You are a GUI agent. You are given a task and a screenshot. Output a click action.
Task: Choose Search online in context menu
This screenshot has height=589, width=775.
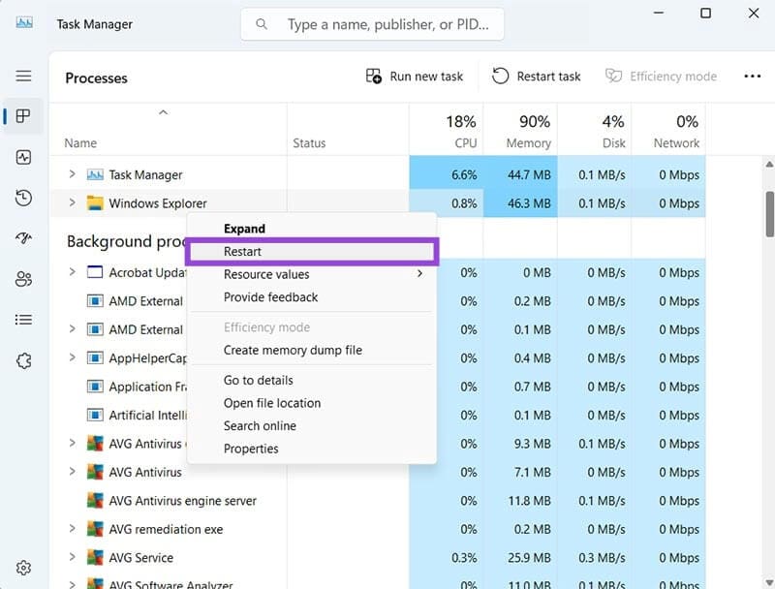point(312,425)
